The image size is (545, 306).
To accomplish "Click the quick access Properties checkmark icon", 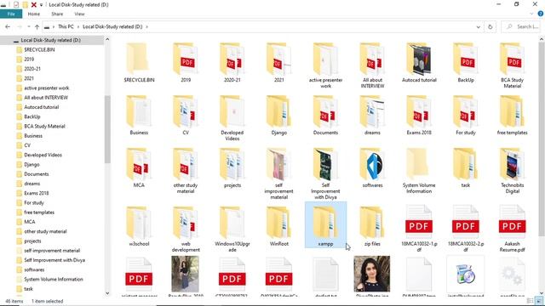I will click(x=16, y=4).
